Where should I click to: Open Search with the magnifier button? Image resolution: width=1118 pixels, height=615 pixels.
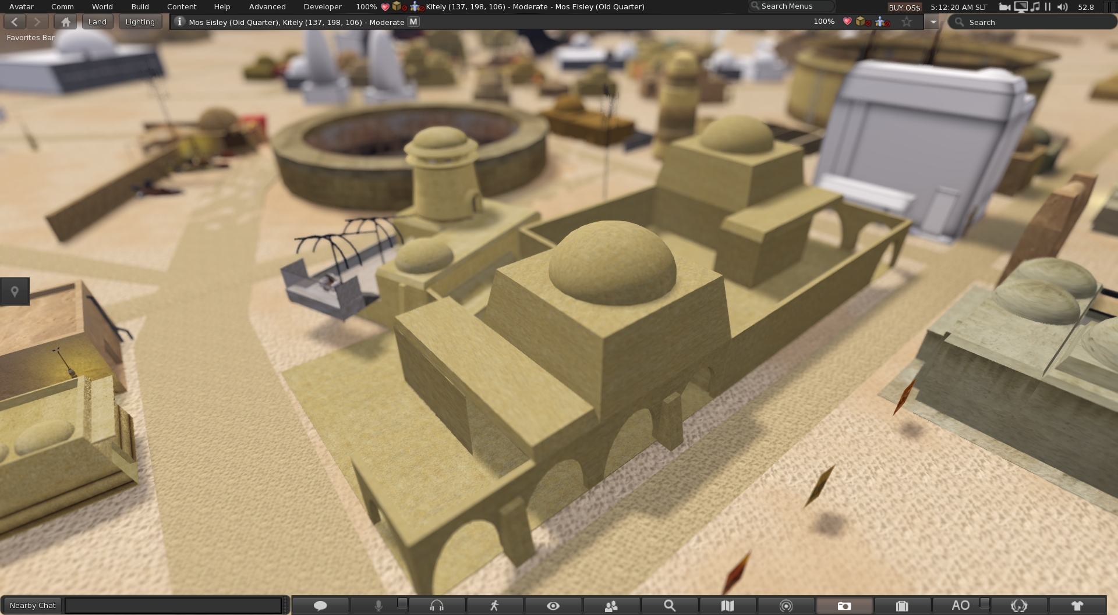[670, 606]
